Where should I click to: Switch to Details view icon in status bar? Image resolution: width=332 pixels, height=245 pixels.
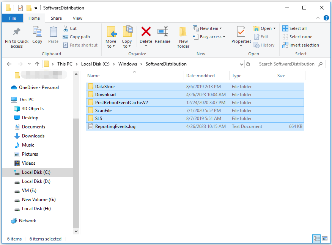coord(316,239)
